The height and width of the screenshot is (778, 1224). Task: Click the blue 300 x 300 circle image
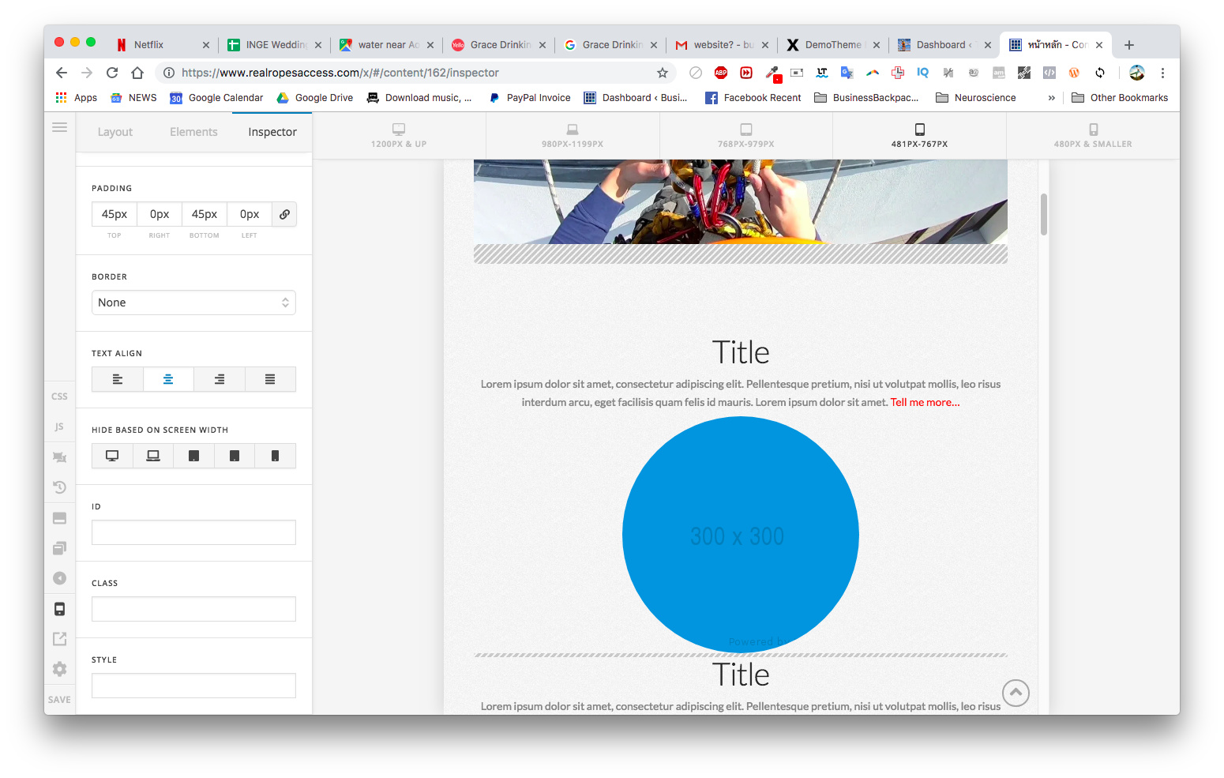[740, 535]
